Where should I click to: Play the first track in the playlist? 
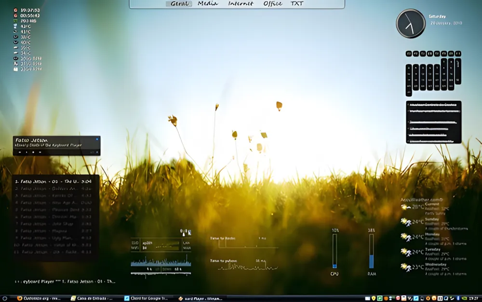point(53,181)
